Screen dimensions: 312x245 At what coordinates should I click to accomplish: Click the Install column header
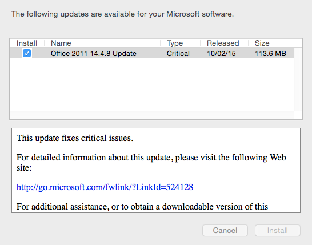27,43
